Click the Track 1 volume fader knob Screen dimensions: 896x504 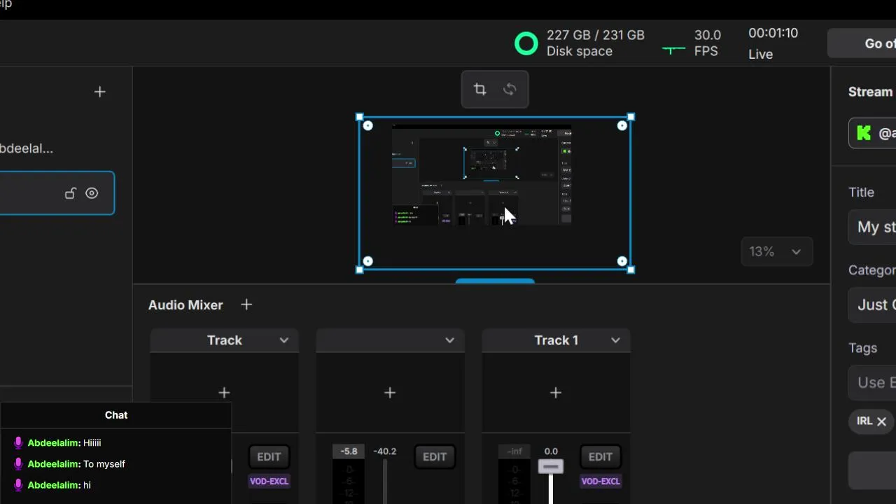551,467
